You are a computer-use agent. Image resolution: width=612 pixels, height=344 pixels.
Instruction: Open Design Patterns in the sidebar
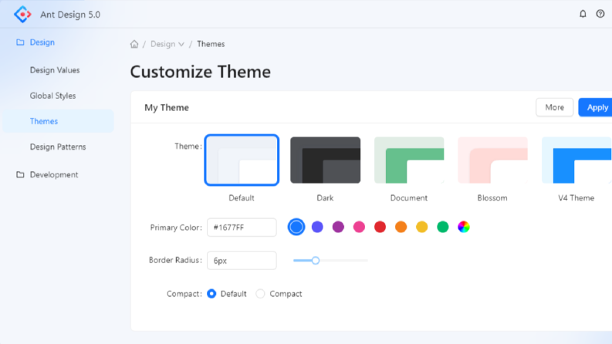click(58, 147)
